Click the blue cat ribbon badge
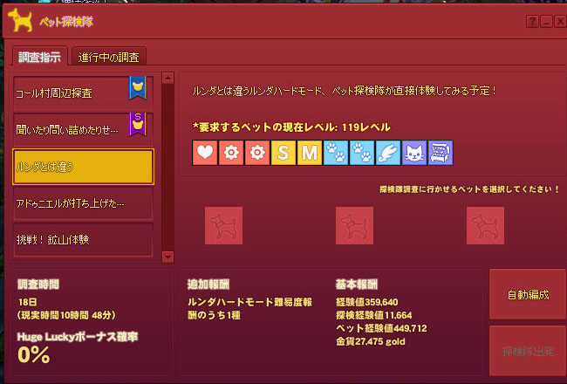This screenshot has height=384, width=567. pos(138,87)
